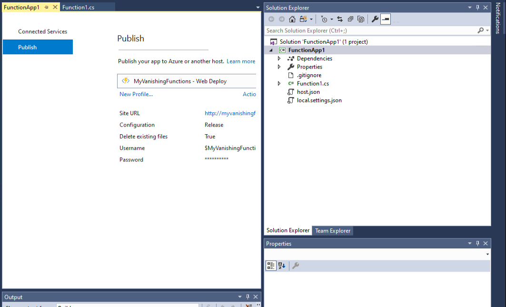Viewport: 506px width, 307px height.
Task: Click the Back arrow in Solution Explorer toolbar
Action: click(271, 20)
